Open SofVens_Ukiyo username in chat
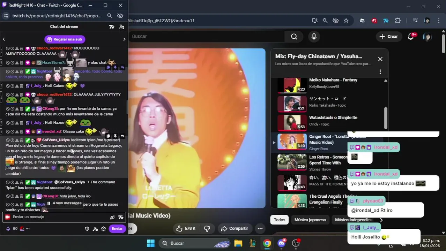The image size is (446, 251). 56,140
